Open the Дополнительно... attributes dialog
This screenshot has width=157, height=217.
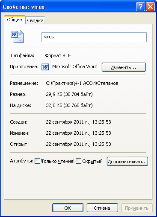tap(127, 162)
